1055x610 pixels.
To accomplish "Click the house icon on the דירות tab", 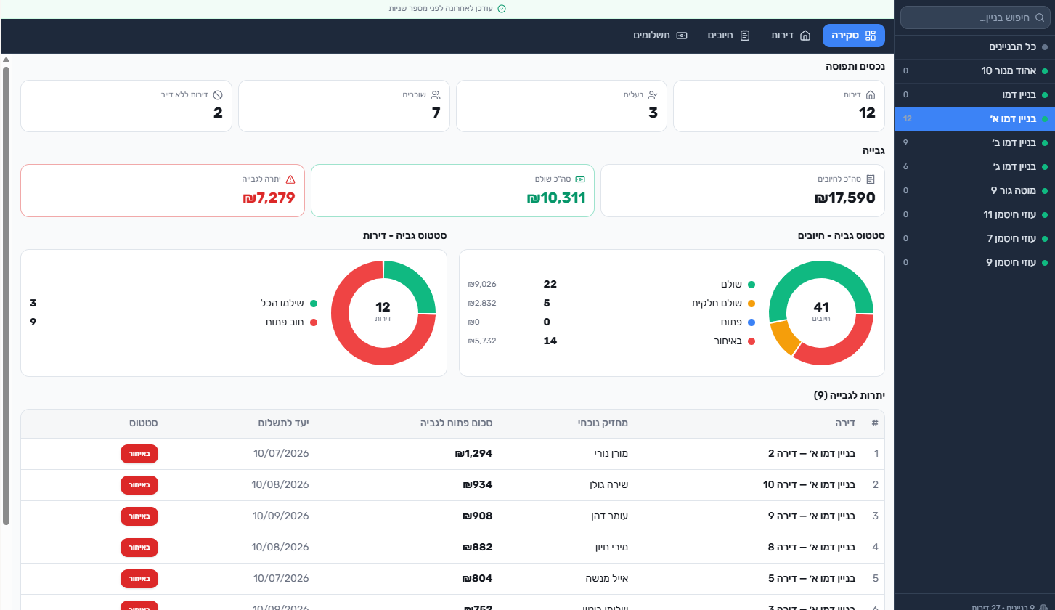I will 805,36.
